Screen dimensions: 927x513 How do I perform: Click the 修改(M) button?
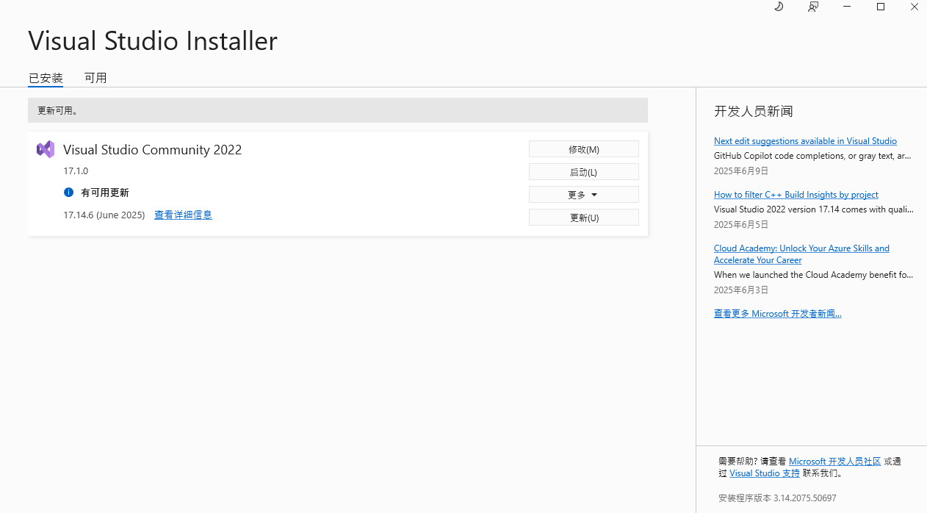coord(583,148)
